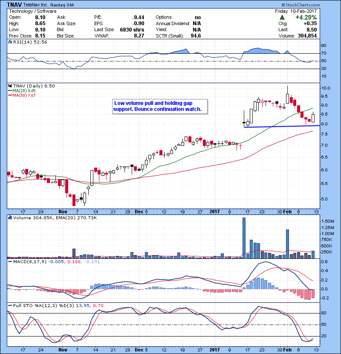
Task: Click the RSI(14) indicator icon
Action: (x=10, y=42)
